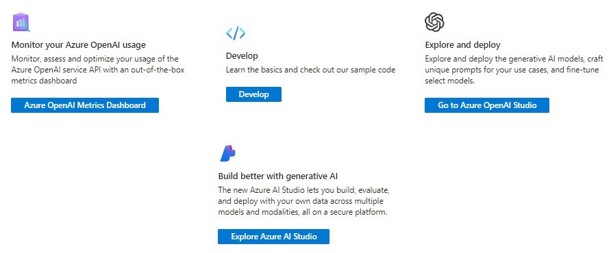Viewport: 611px width, 253px height.
Task: Select the 'Develop' heading text
Action: pos(242,55)
